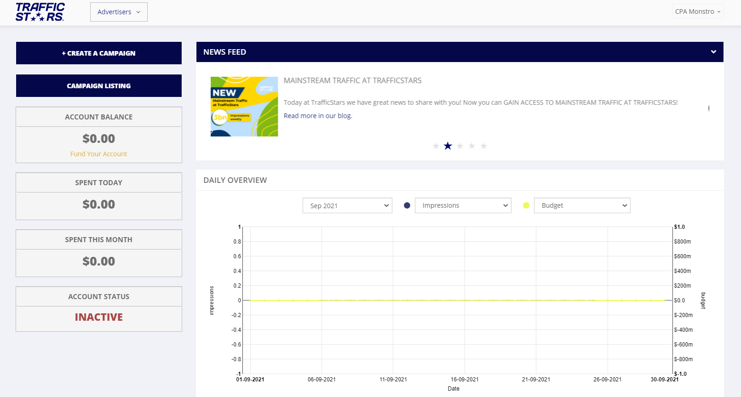Open Campaign Listing

pyautogui.click(x=99, y=86)
